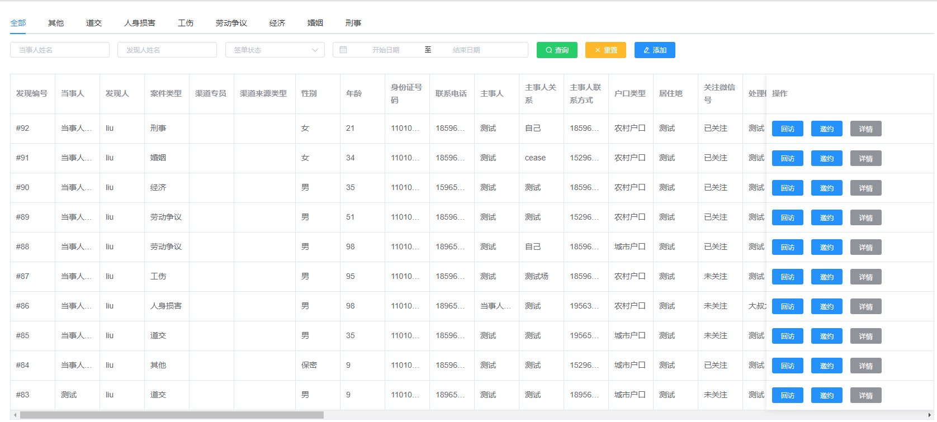Click 回访 for record #84
Image resolution: width=937 pixels, height=422 pixels.
click(x=788, y=366)
